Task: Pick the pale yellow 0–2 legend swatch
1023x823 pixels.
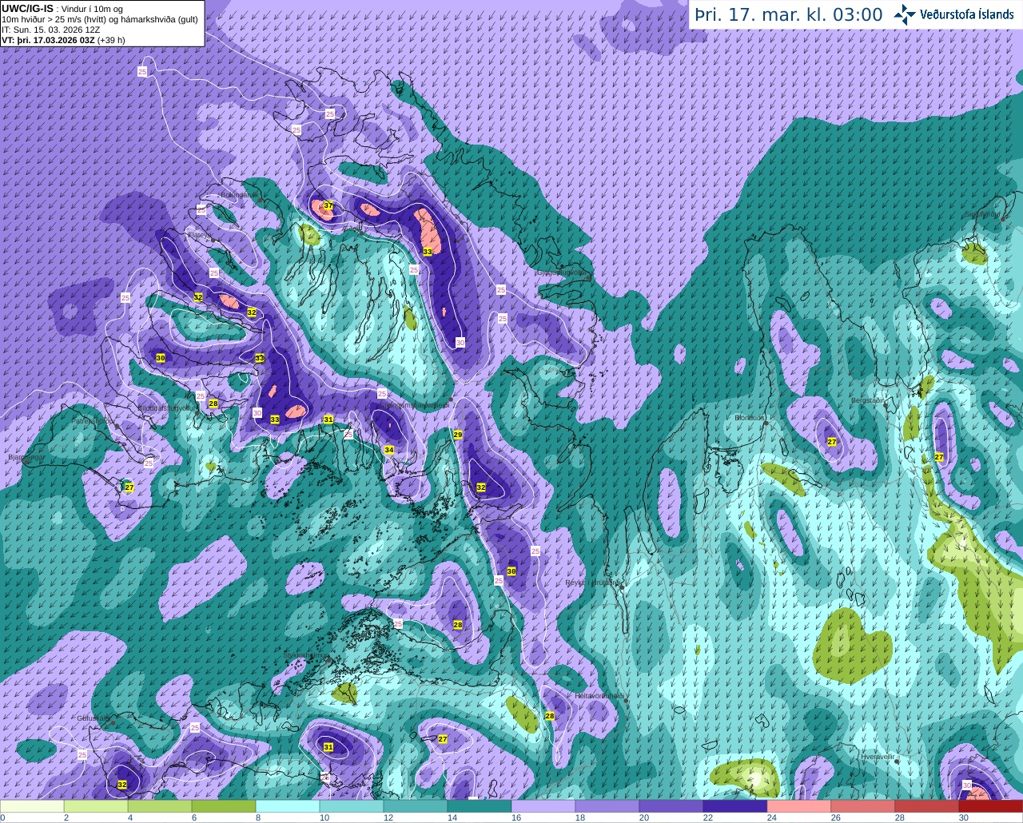Action: (32, 806)
